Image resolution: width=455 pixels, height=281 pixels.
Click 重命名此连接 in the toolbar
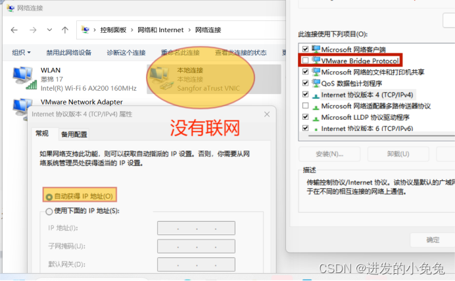click(181, 53)
